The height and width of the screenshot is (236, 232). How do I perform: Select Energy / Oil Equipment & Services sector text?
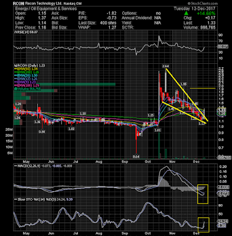point(46,9)
